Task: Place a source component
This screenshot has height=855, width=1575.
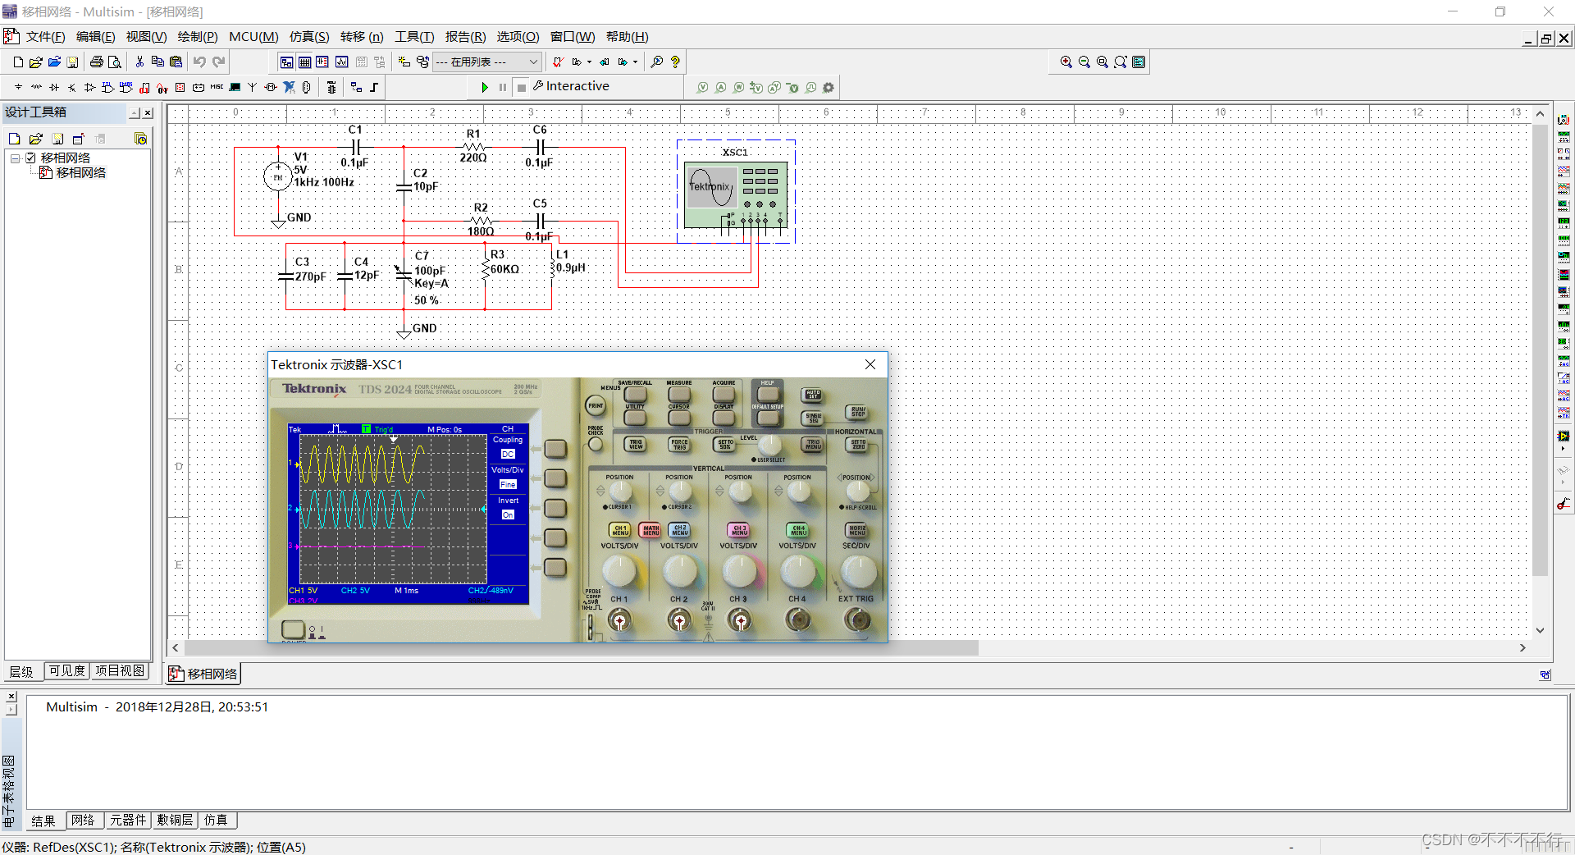Action: (18, 87)
